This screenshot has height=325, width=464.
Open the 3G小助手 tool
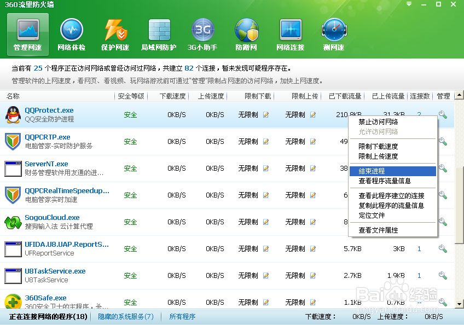coord(202,34)
